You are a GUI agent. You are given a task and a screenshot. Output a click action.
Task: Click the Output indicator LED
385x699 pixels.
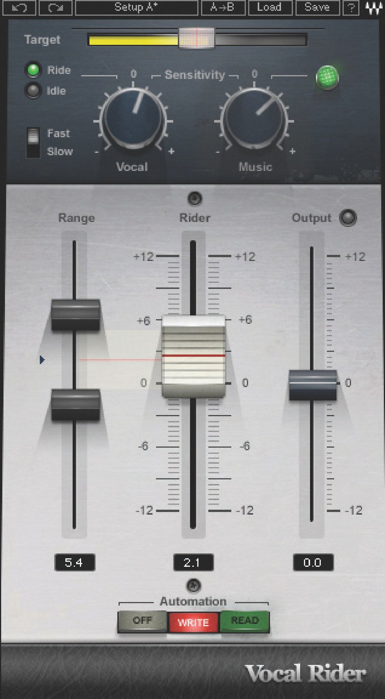point(348,218)
